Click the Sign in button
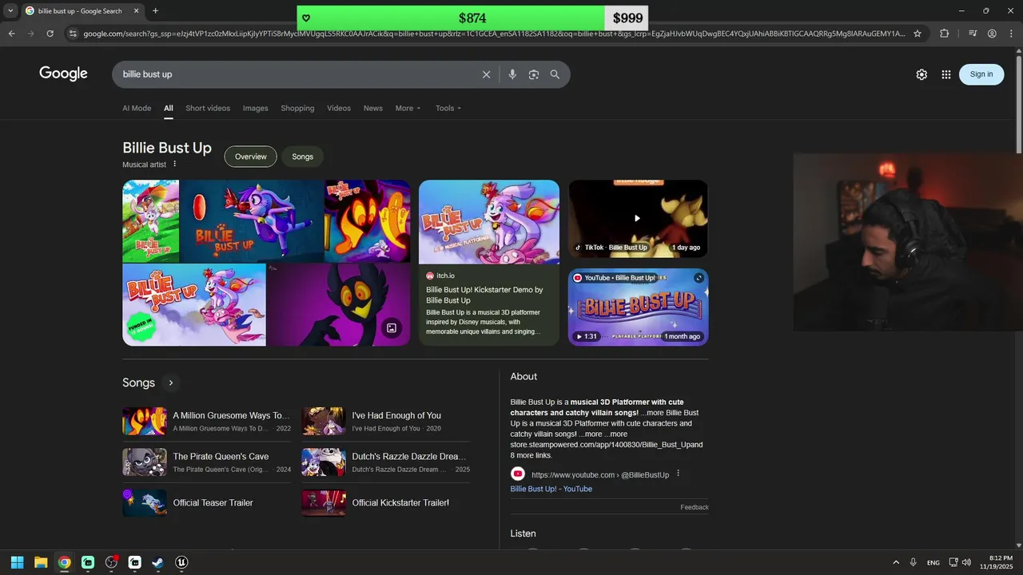The height and width of the screenshot is (575, 1023). tap(981, 74)
